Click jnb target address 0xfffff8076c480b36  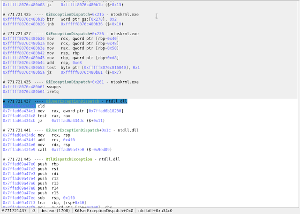(x=82, y=24)
